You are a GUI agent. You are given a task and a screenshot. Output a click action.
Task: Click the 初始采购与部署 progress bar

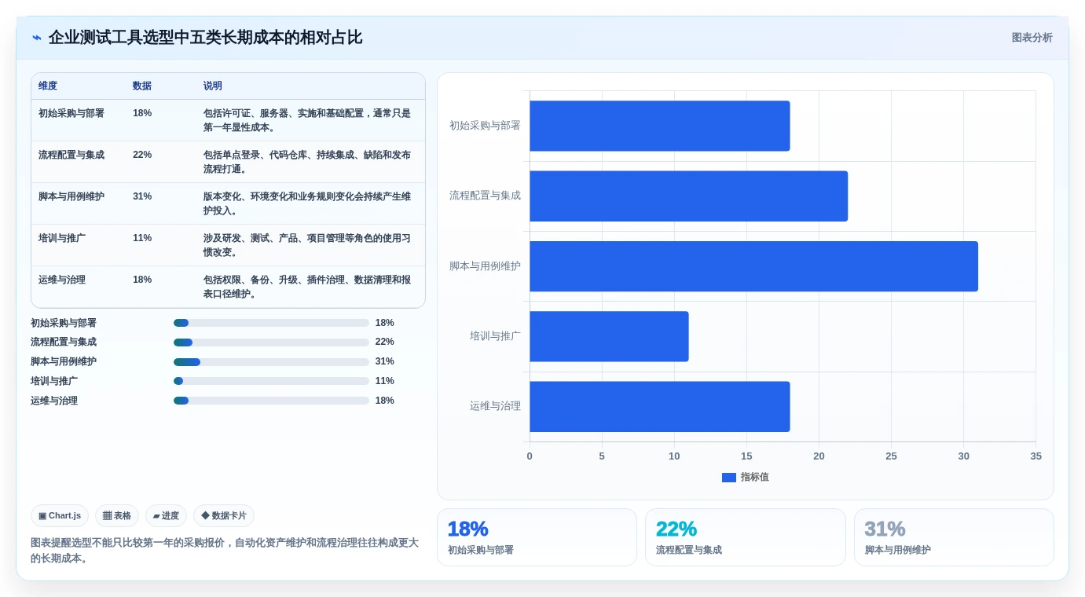coord(271,323)
